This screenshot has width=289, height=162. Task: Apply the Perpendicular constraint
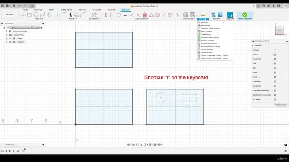click(138, 15)
